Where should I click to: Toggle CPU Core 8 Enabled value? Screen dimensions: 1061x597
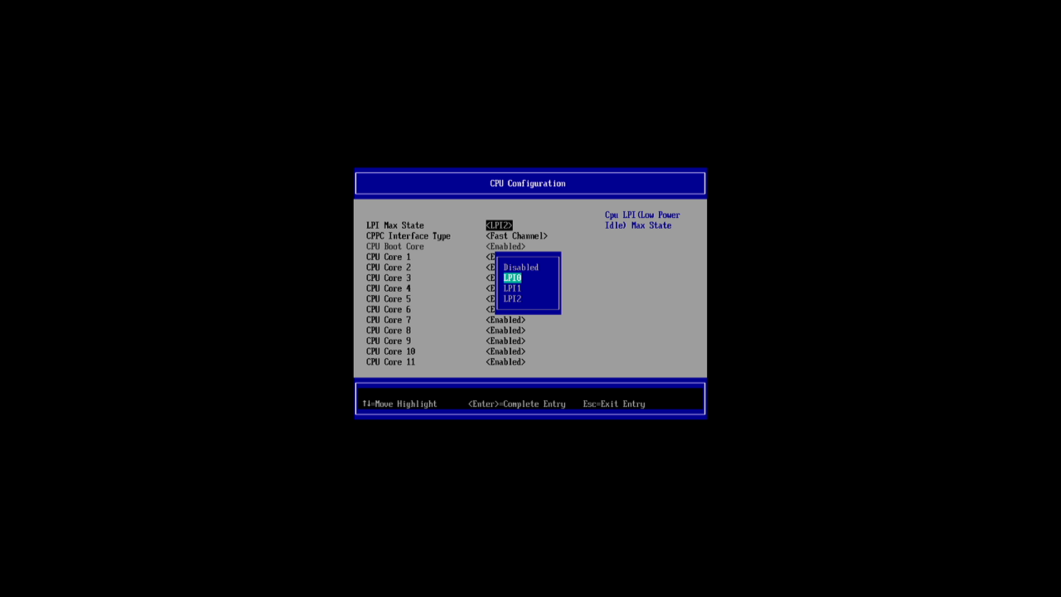click(x=506, y=331)
